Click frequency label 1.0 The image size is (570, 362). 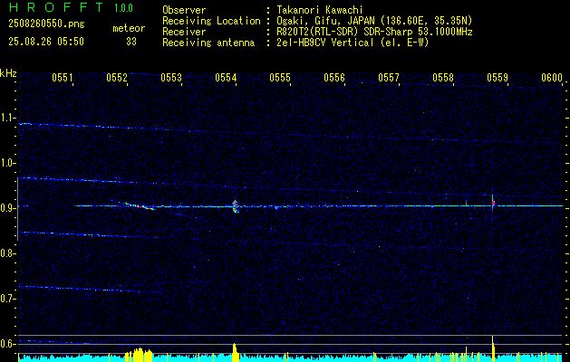7,163
